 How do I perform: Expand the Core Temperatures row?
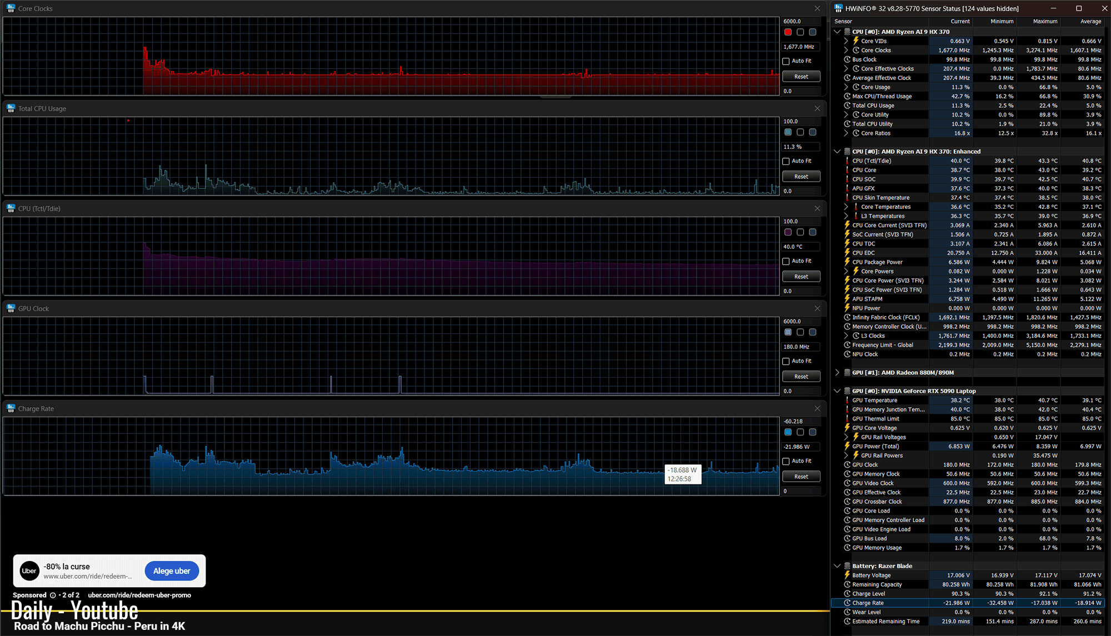coord(846,207)
